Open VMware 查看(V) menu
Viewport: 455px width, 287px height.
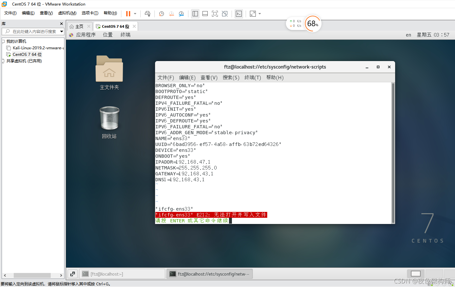(46, 13)
